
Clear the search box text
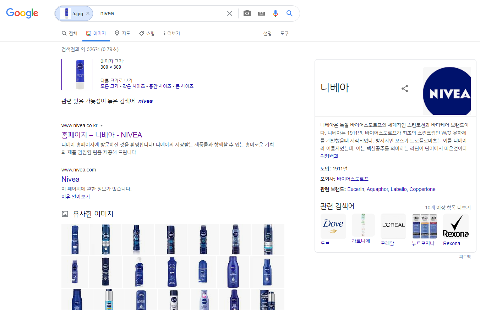[230, 13]
